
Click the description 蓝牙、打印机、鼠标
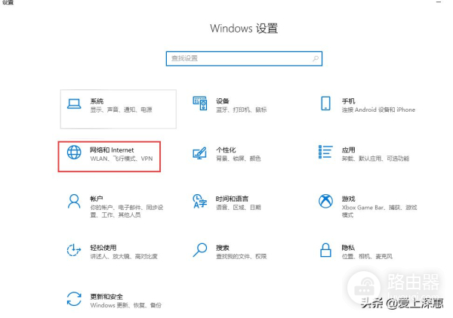[x=242, y=110]
